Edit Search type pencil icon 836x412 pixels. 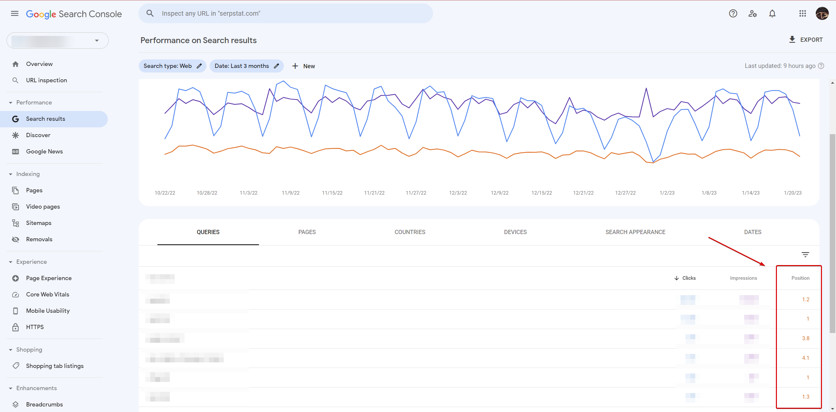pos(199,66)
